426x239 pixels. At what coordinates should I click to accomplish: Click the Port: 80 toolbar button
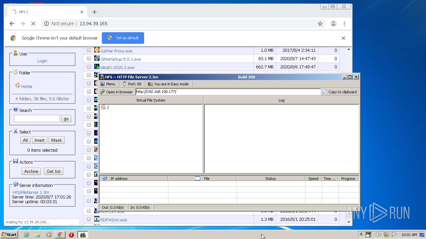pyautogui.click(x=132, y=84)
